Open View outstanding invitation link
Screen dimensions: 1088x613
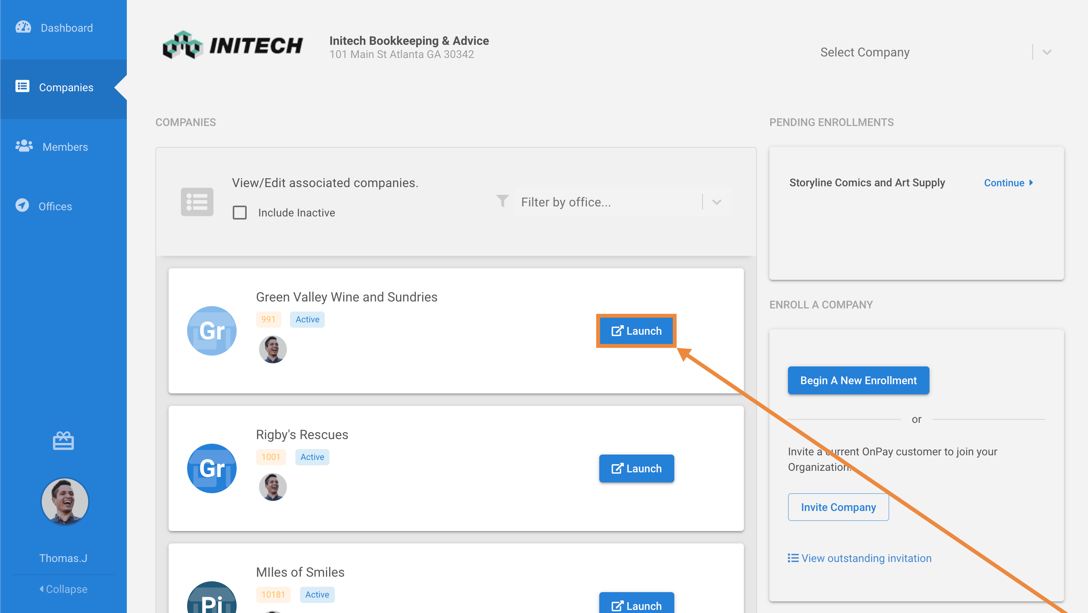coord(866,558)
